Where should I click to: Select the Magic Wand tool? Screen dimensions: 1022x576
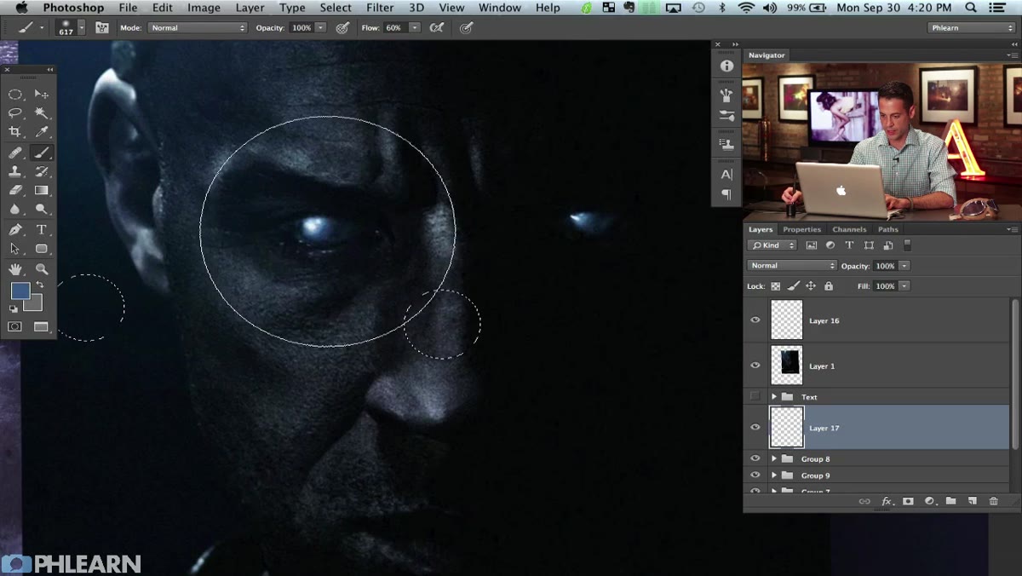click(x=41, y=113)
